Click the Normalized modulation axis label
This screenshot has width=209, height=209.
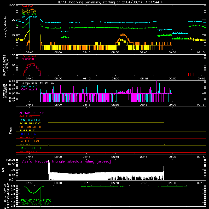[5, 91]
